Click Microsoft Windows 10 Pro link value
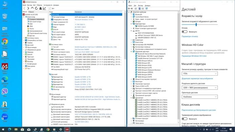Viewport: 235px width, 132px height. (x=84, y=20)
